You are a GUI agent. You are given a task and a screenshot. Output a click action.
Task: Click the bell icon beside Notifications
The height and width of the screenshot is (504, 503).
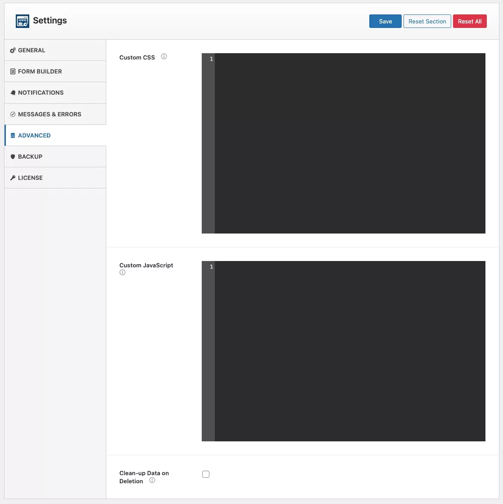13,93
